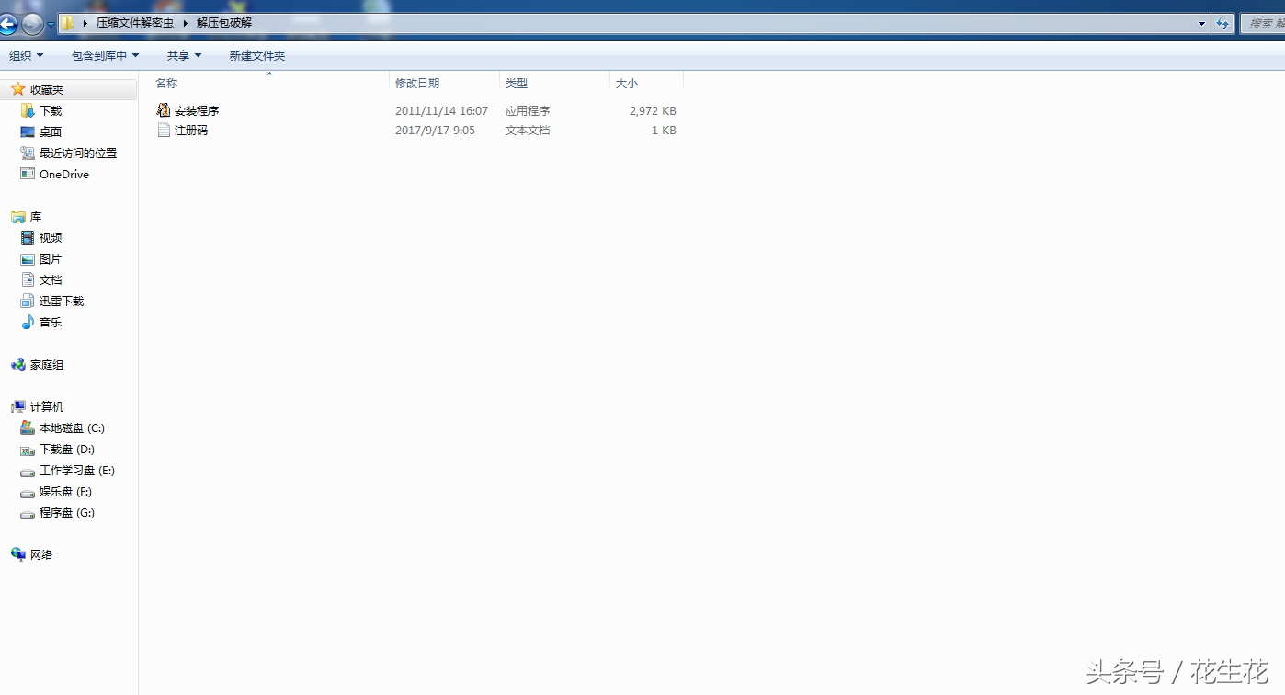Click the address bar refresh button

point(1222,24)
